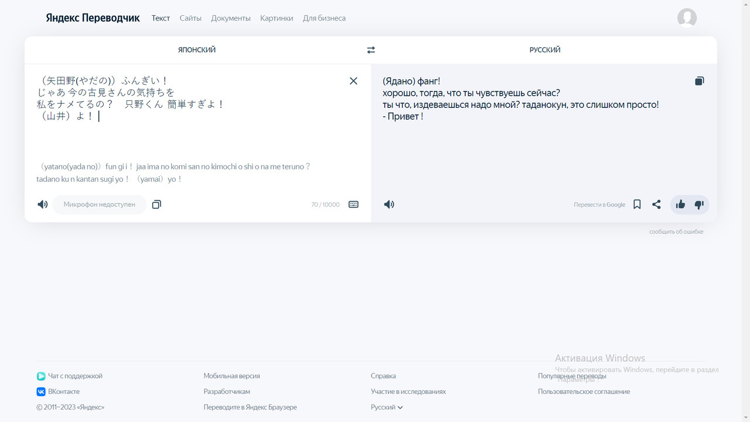Open Для бизнеса tab
Screen dimensions: 750x422
click(x=324, y=18)
